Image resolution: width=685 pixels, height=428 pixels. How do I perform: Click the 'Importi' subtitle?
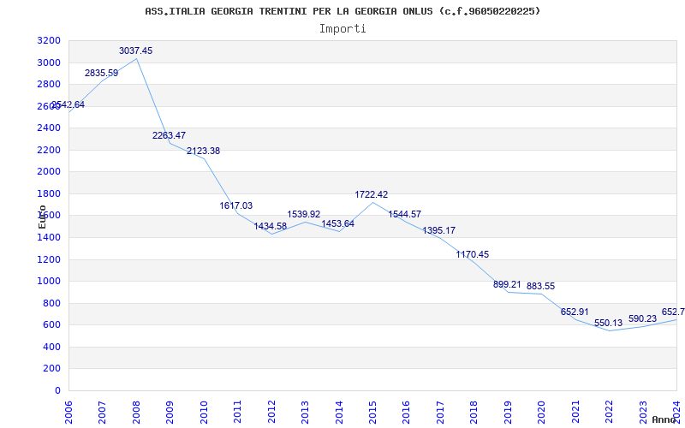[342, 29]
